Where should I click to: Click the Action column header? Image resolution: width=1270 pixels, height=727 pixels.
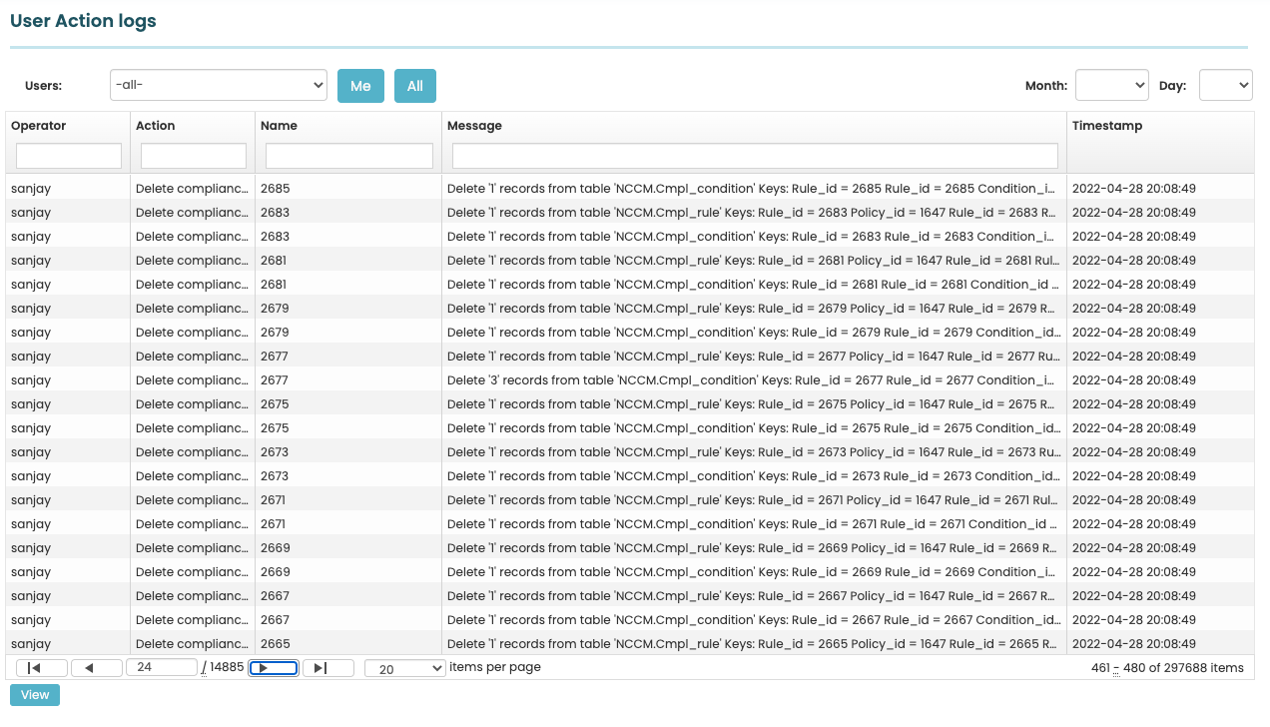(153, 126)
